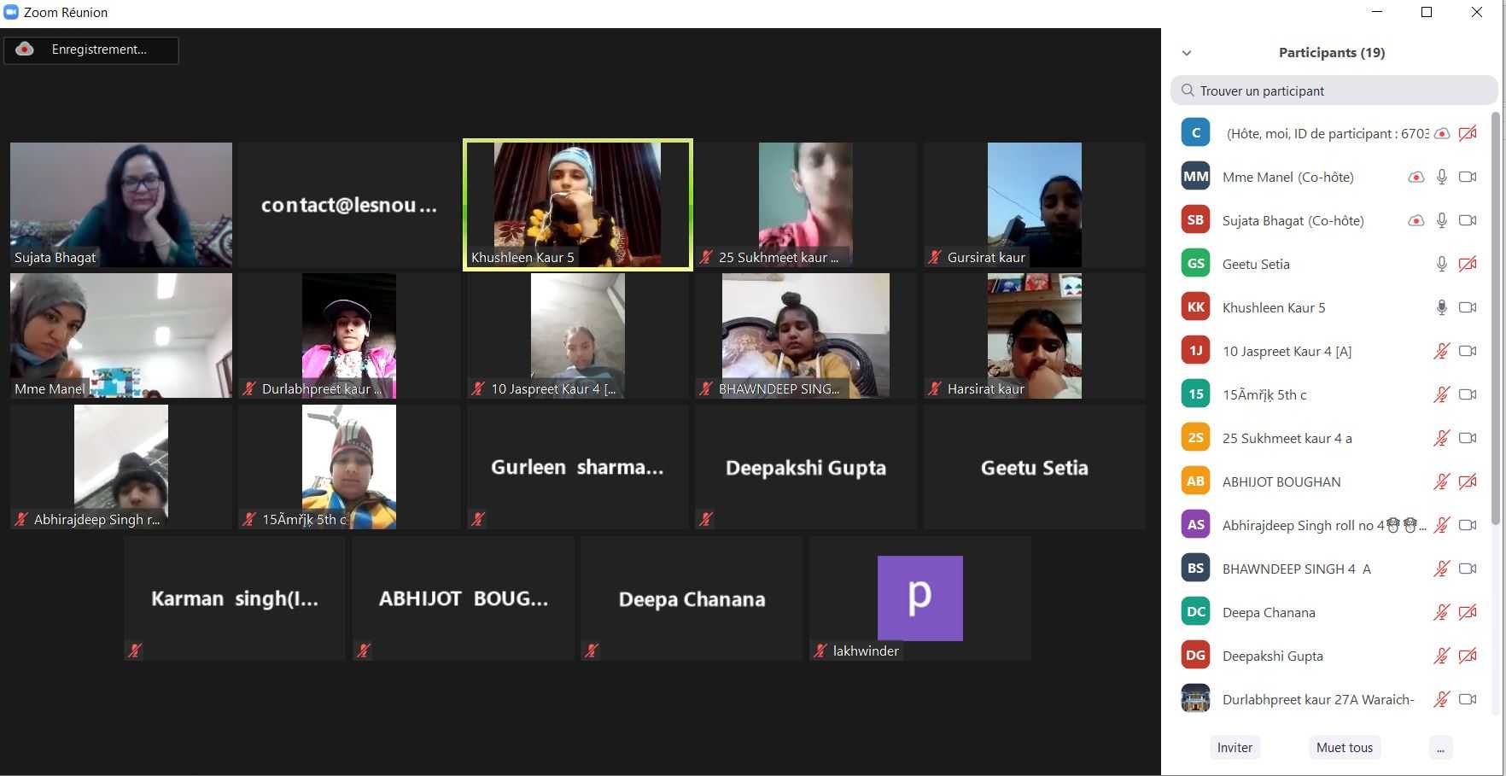Viewport: 1506px width, 776px height.
Task: Click the Trouver un participant search field
Action: (x=1334, y=91)
